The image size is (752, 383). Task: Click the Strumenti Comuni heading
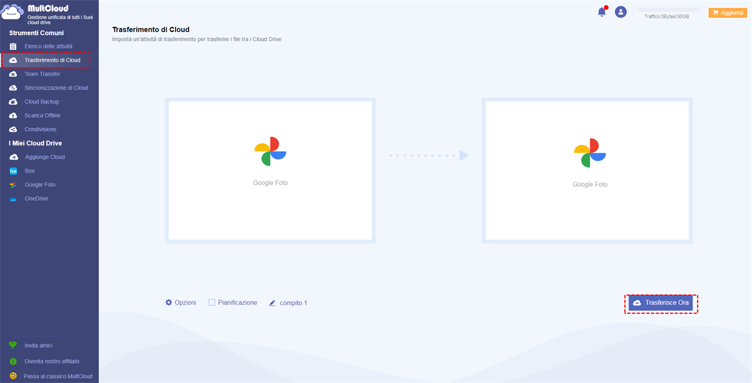click(36, 33)
